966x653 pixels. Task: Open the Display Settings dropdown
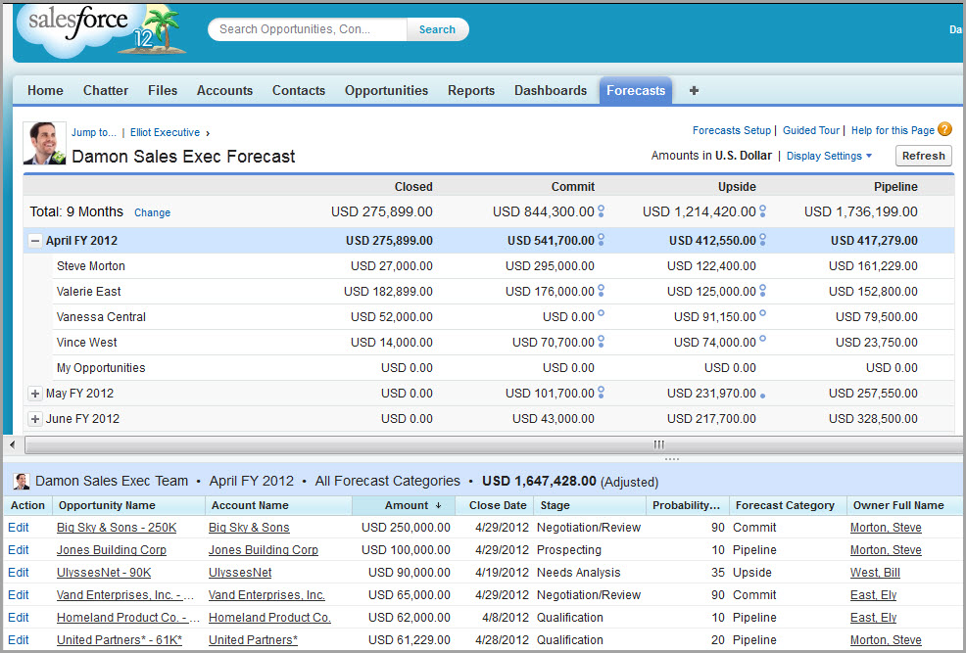829,156
